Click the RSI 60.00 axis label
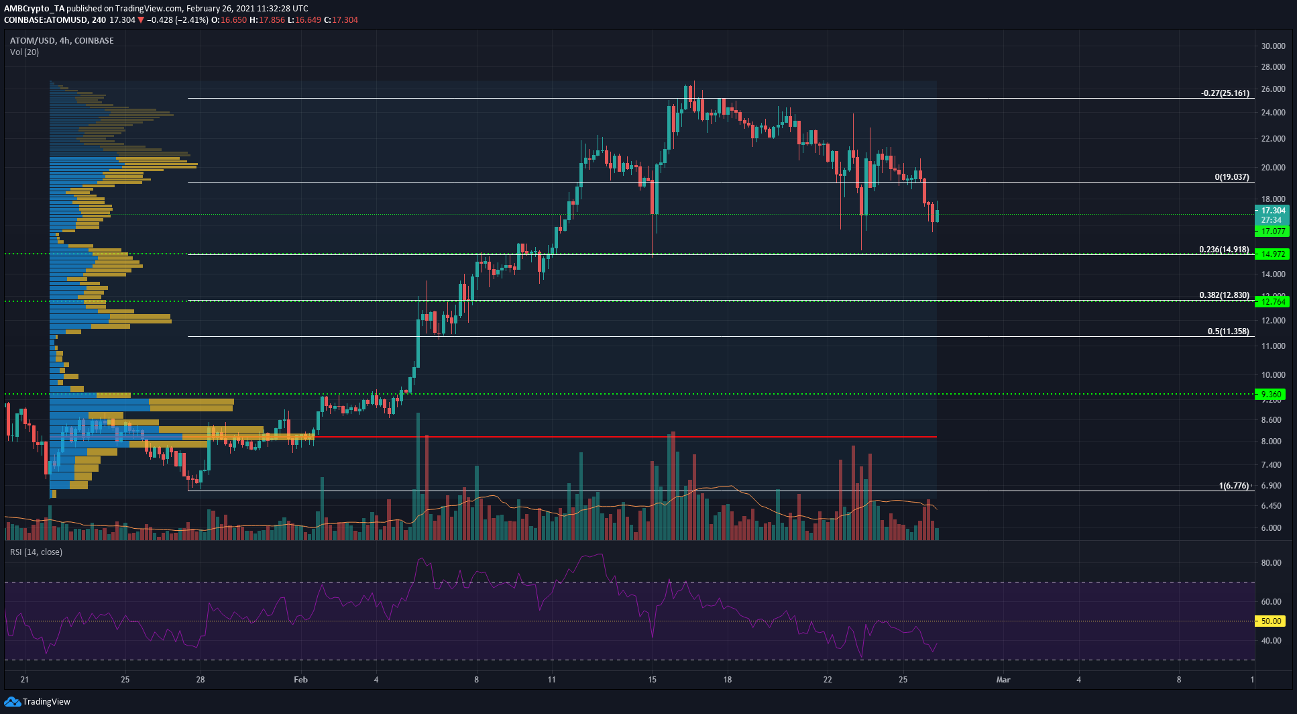 coord(1272,602)
